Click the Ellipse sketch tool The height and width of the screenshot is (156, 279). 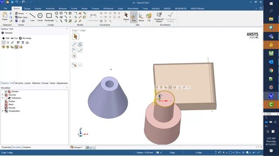tap(61, 17)
